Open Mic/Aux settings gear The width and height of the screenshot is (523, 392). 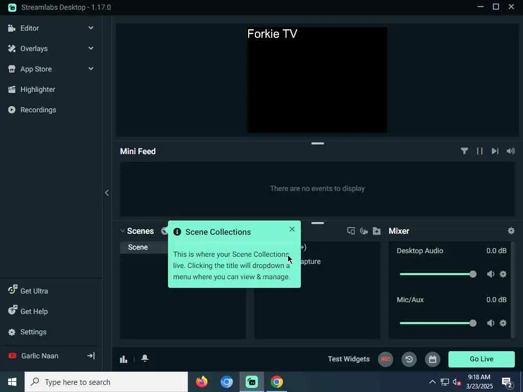click(503, 323)
